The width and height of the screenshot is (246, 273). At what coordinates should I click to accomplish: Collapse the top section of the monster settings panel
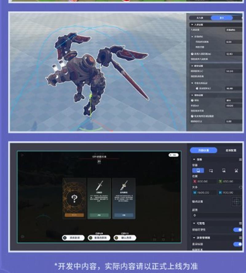(192, 24)
